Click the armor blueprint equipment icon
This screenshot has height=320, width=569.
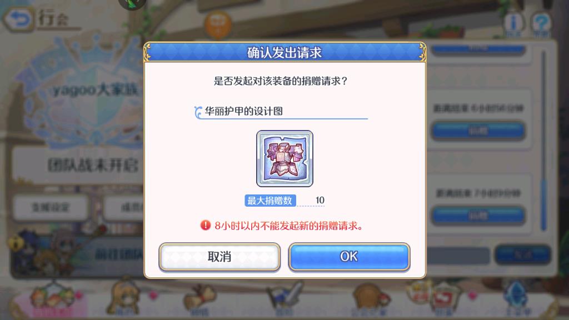(x=284, y=158)
